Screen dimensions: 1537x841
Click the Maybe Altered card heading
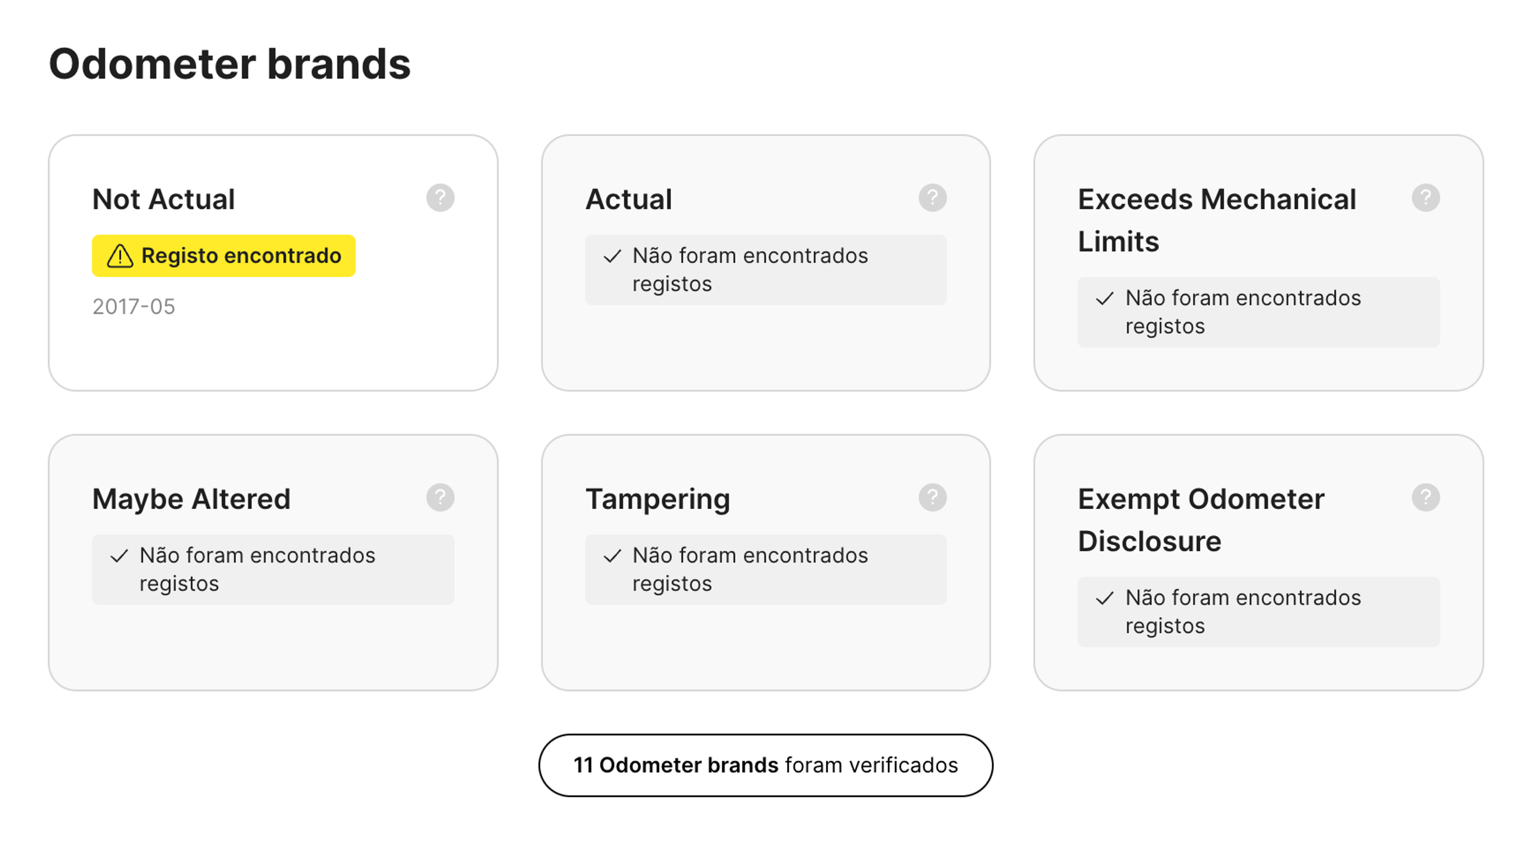[191, 499]
